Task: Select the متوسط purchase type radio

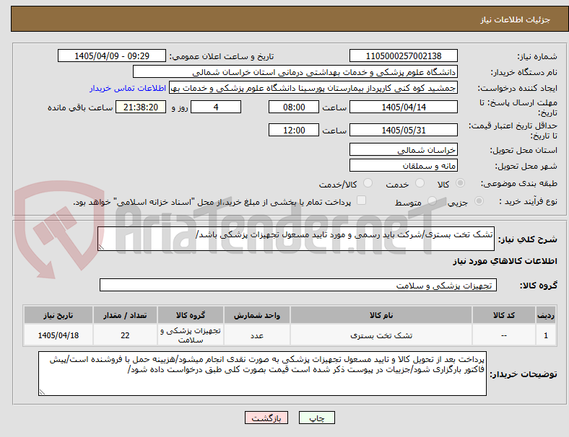Action: pos(432,200)
